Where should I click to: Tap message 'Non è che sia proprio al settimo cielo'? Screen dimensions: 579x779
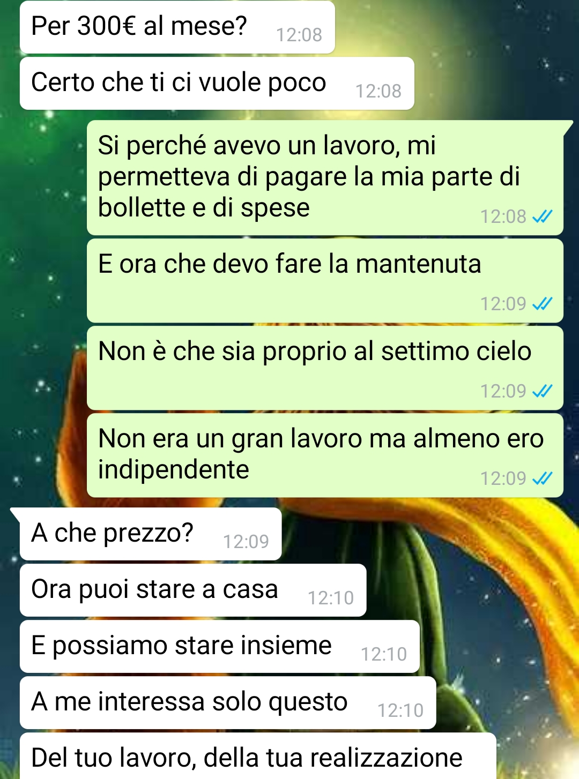325,368
